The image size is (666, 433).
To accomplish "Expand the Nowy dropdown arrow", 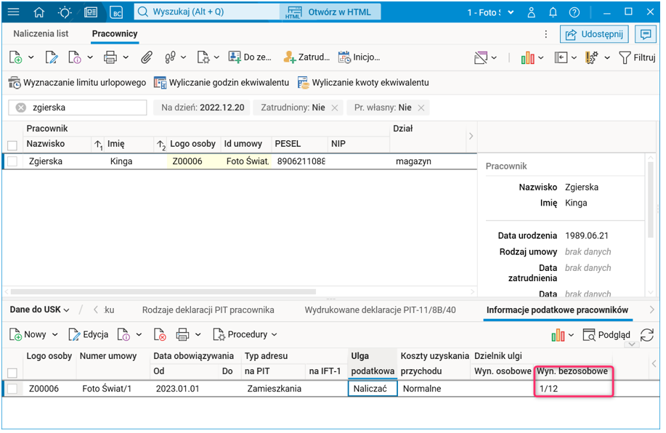I will click(55, 335).
